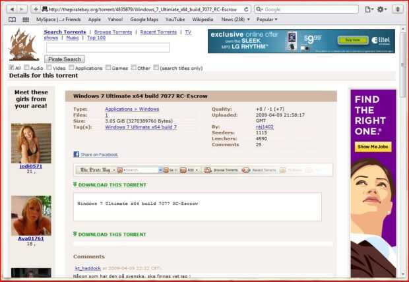409x282 pixels.
Task: Open the Music link
Action: [x=73, y=38]
